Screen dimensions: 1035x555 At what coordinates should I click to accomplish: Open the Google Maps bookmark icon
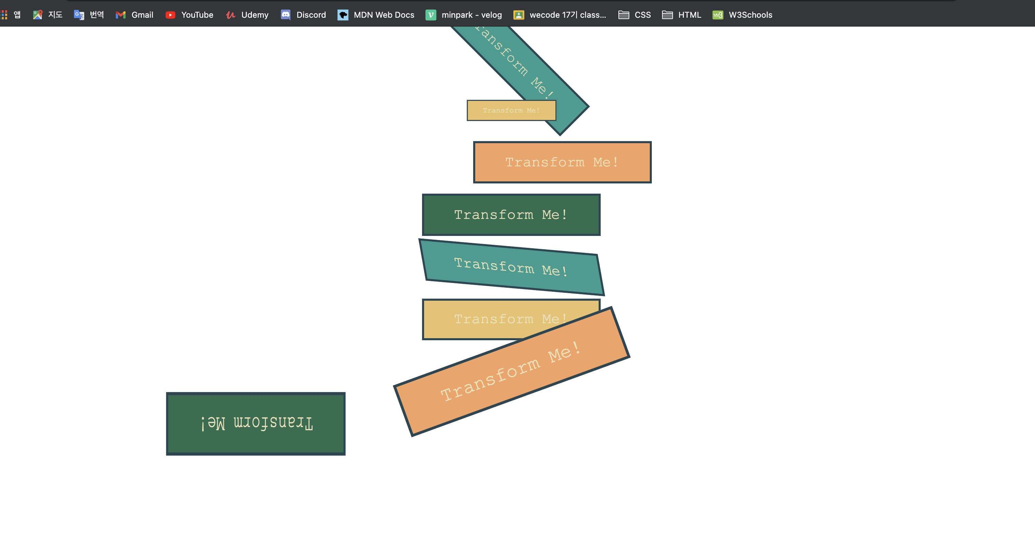click(38, 15)
